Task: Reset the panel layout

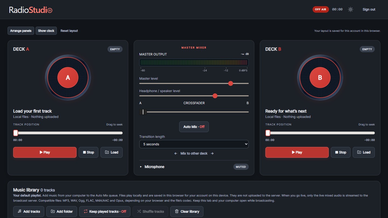Action: [x=69, y=31]
